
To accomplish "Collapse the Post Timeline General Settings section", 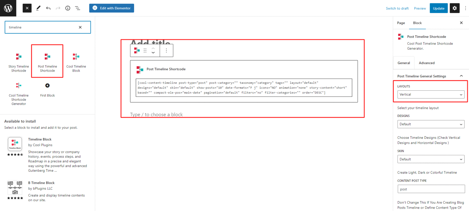I will (x=461, y=76).
